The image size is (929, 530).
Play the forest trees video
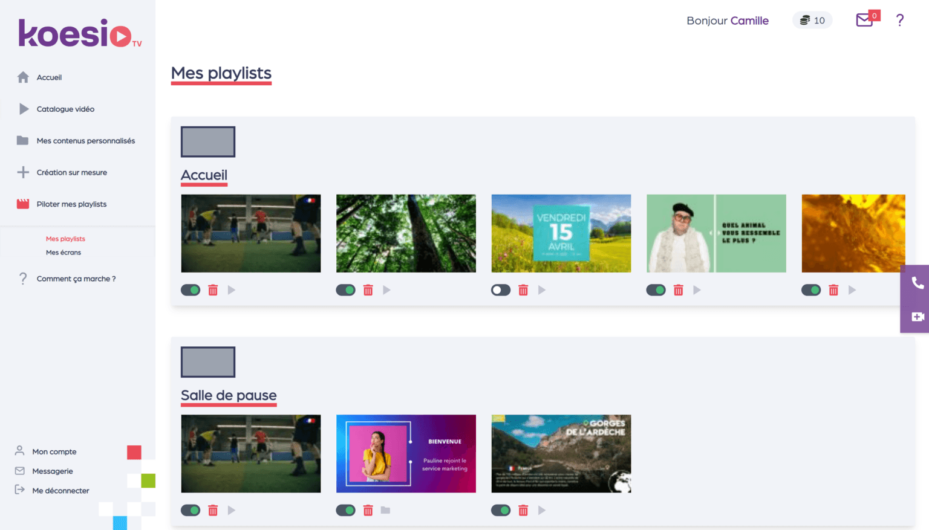386,290
